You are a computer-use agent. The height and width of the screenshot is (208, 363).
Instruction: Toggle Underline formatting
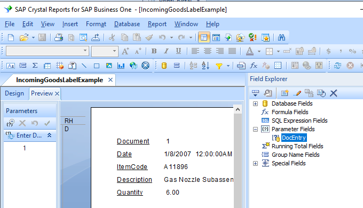tap(178, 51)
